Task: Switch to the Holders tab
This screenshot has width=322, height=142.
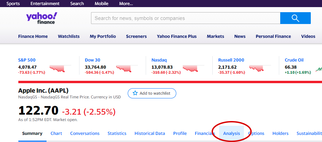Action: (280, 134)
